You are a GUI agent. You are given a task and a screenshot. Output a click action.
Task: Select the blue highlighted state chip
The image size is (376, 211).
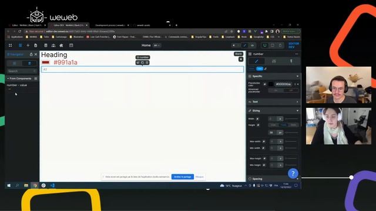pos(260,69)
